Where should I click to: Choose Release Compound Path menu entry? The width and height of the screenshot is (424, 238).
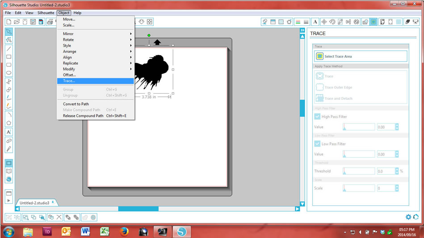96,116
